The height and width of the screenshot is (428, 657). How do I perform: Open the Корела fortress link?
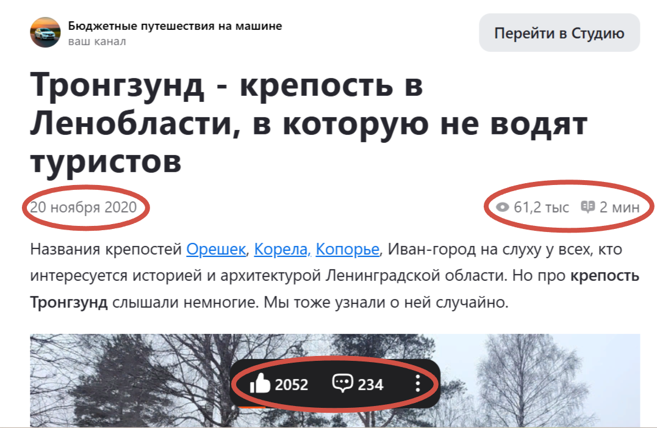[x=282, y=250]
